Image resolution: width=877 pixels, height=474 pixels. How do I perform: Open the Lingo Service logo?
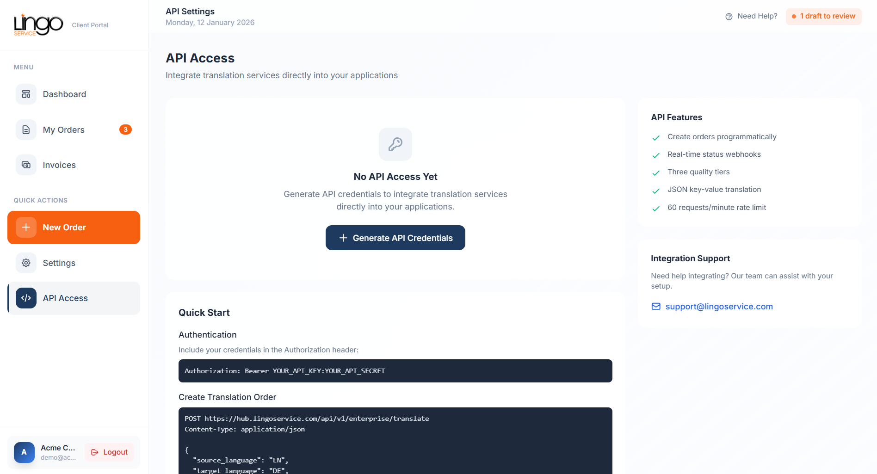pyautogui.click(x=39, y=25)
